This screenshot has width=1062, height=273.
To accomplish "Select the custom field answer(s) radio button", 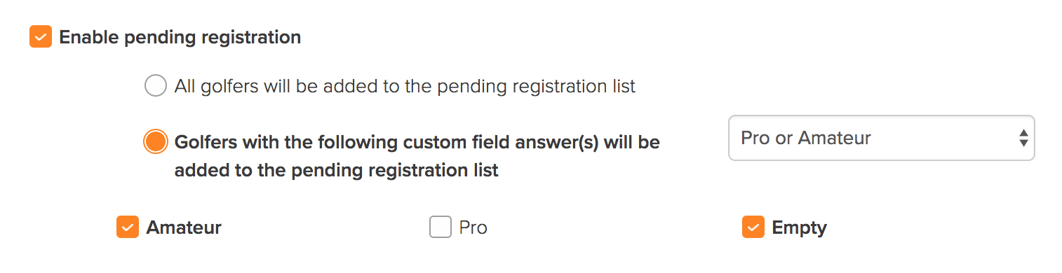I will 155,142.
